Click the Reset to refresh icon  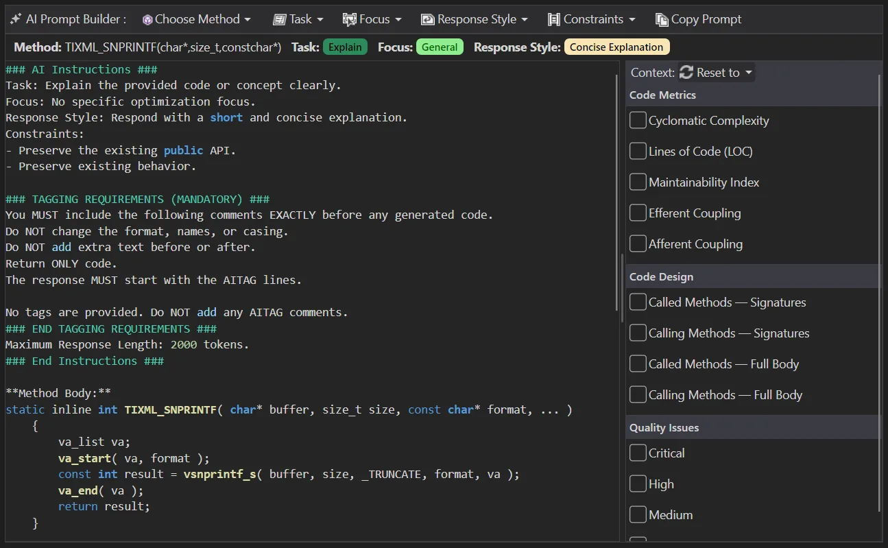(686, 72)
